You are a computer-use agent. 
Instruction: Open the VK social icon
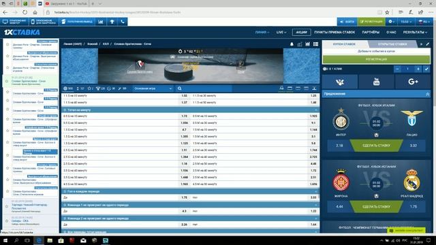[x=340, y=82]
